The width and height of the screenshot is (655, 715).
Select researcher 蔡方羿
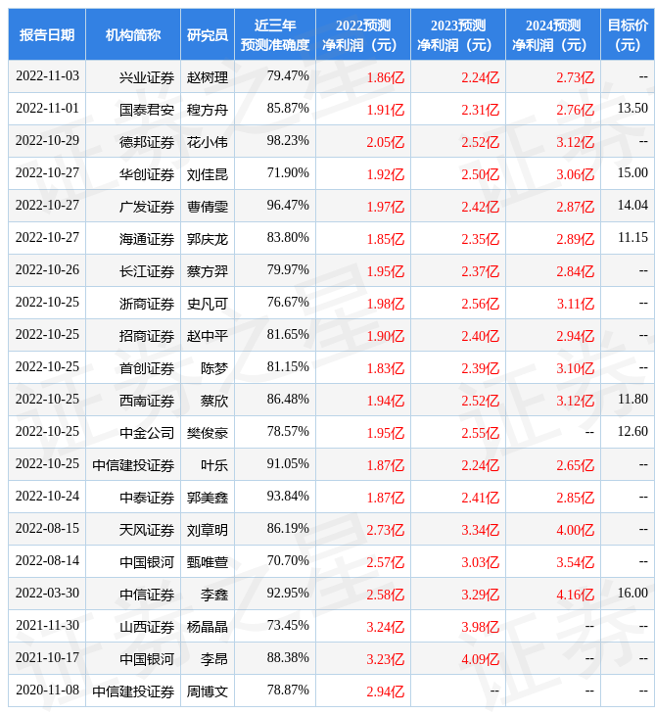(x=208, y=271)
